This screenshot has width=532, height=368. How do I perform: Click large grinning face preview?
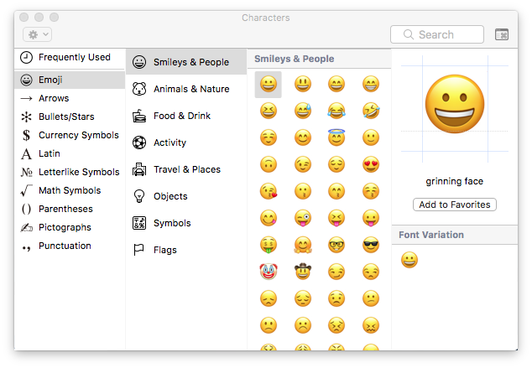point(455,105)
